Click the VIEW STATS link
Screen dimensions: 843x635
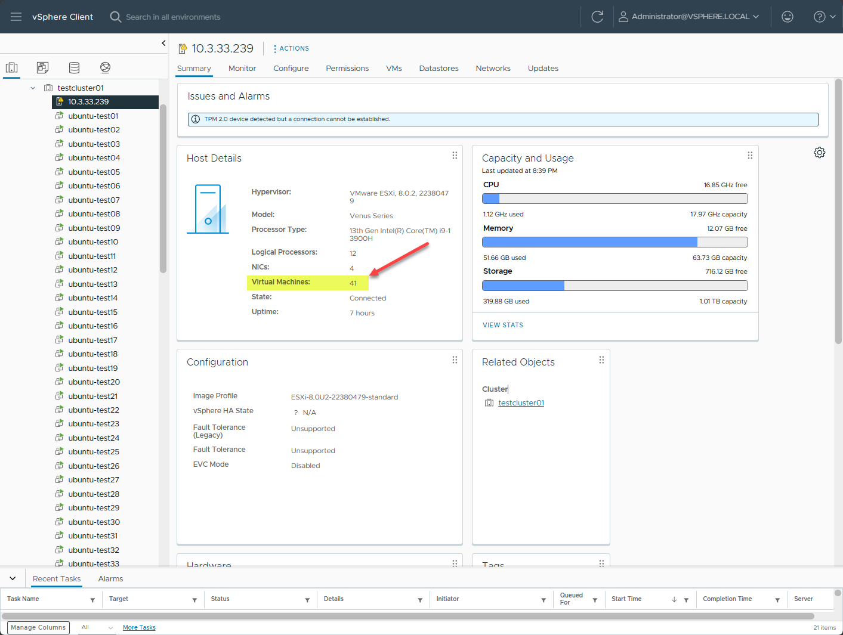click(502, 325)
